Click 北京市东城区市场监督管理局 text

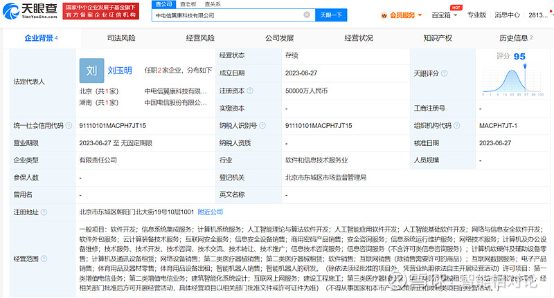click(x=325, y=178)
